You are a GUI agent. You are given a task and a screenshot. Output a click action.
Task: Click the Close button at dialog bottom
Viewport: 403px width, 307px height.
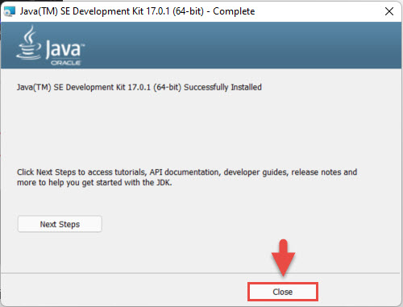(283, 292)
